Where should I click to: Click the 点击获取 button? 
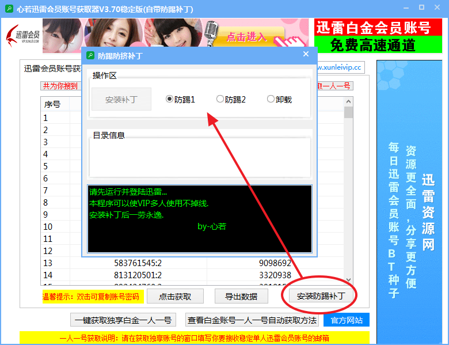pyautogui.click(x=175, y=296)
